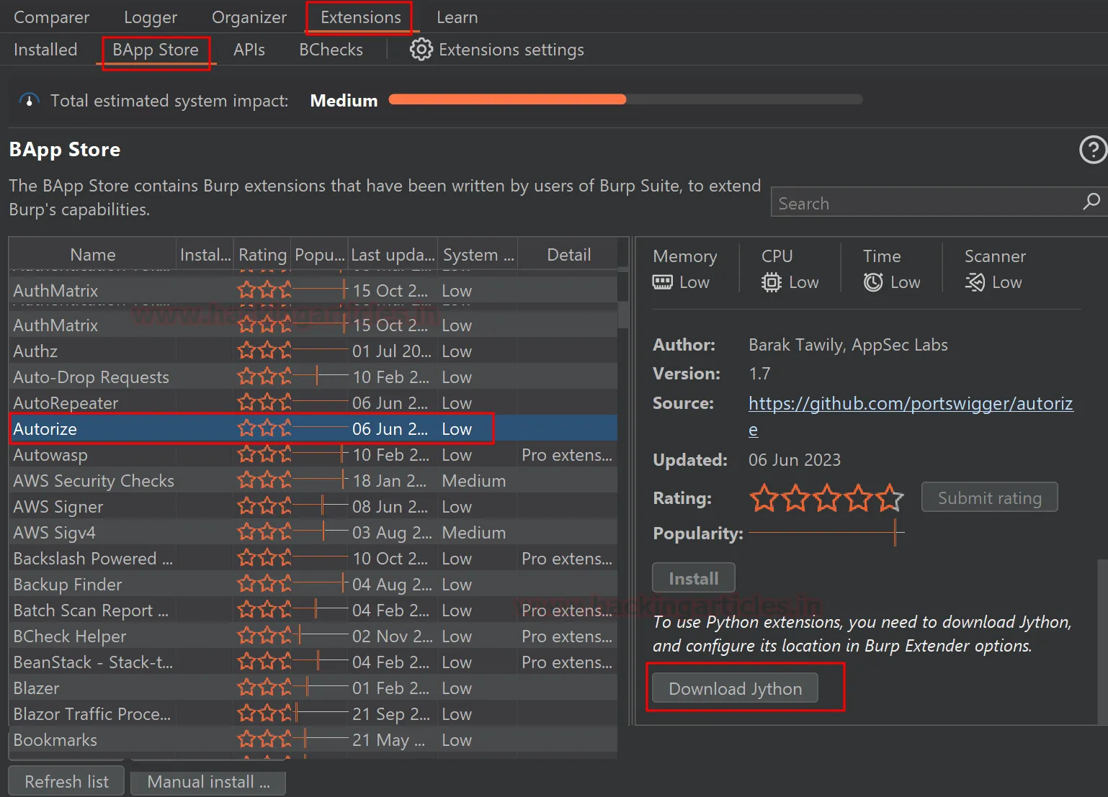
Task: Click the Time clock icon
Action: (x=873, y=282)
